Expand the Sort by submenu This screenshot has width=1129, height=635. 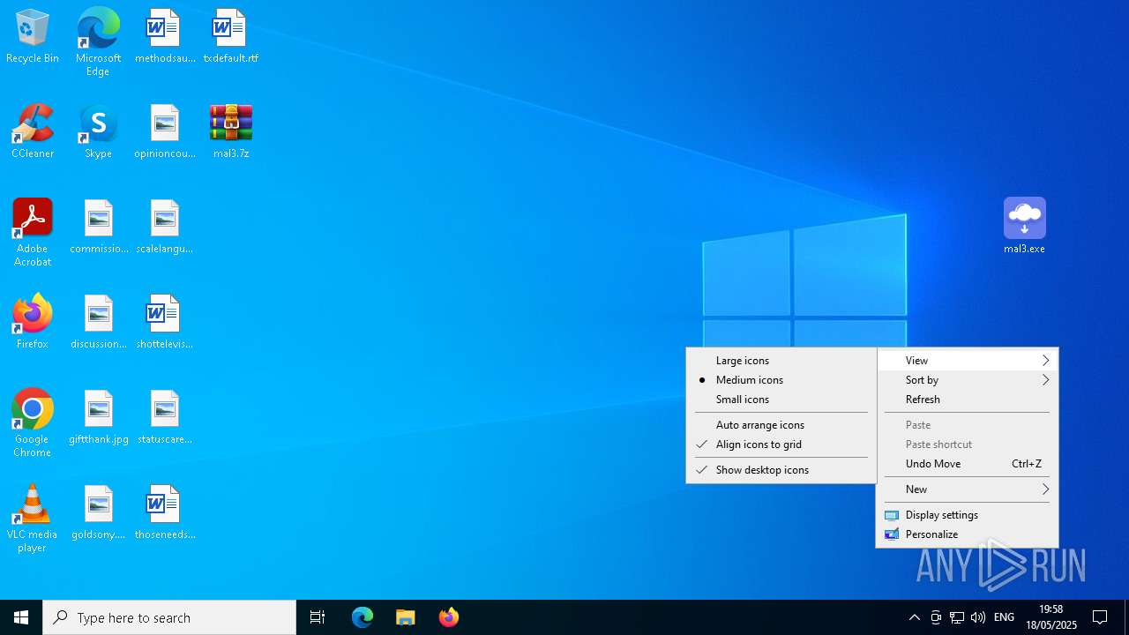pos(967,380)
